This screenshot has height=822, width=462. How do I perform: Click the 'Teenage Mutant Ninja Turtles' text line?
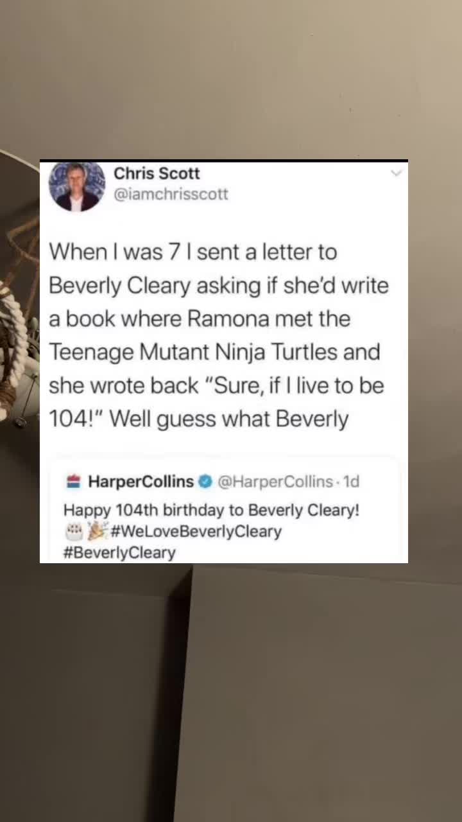point(215,352)
